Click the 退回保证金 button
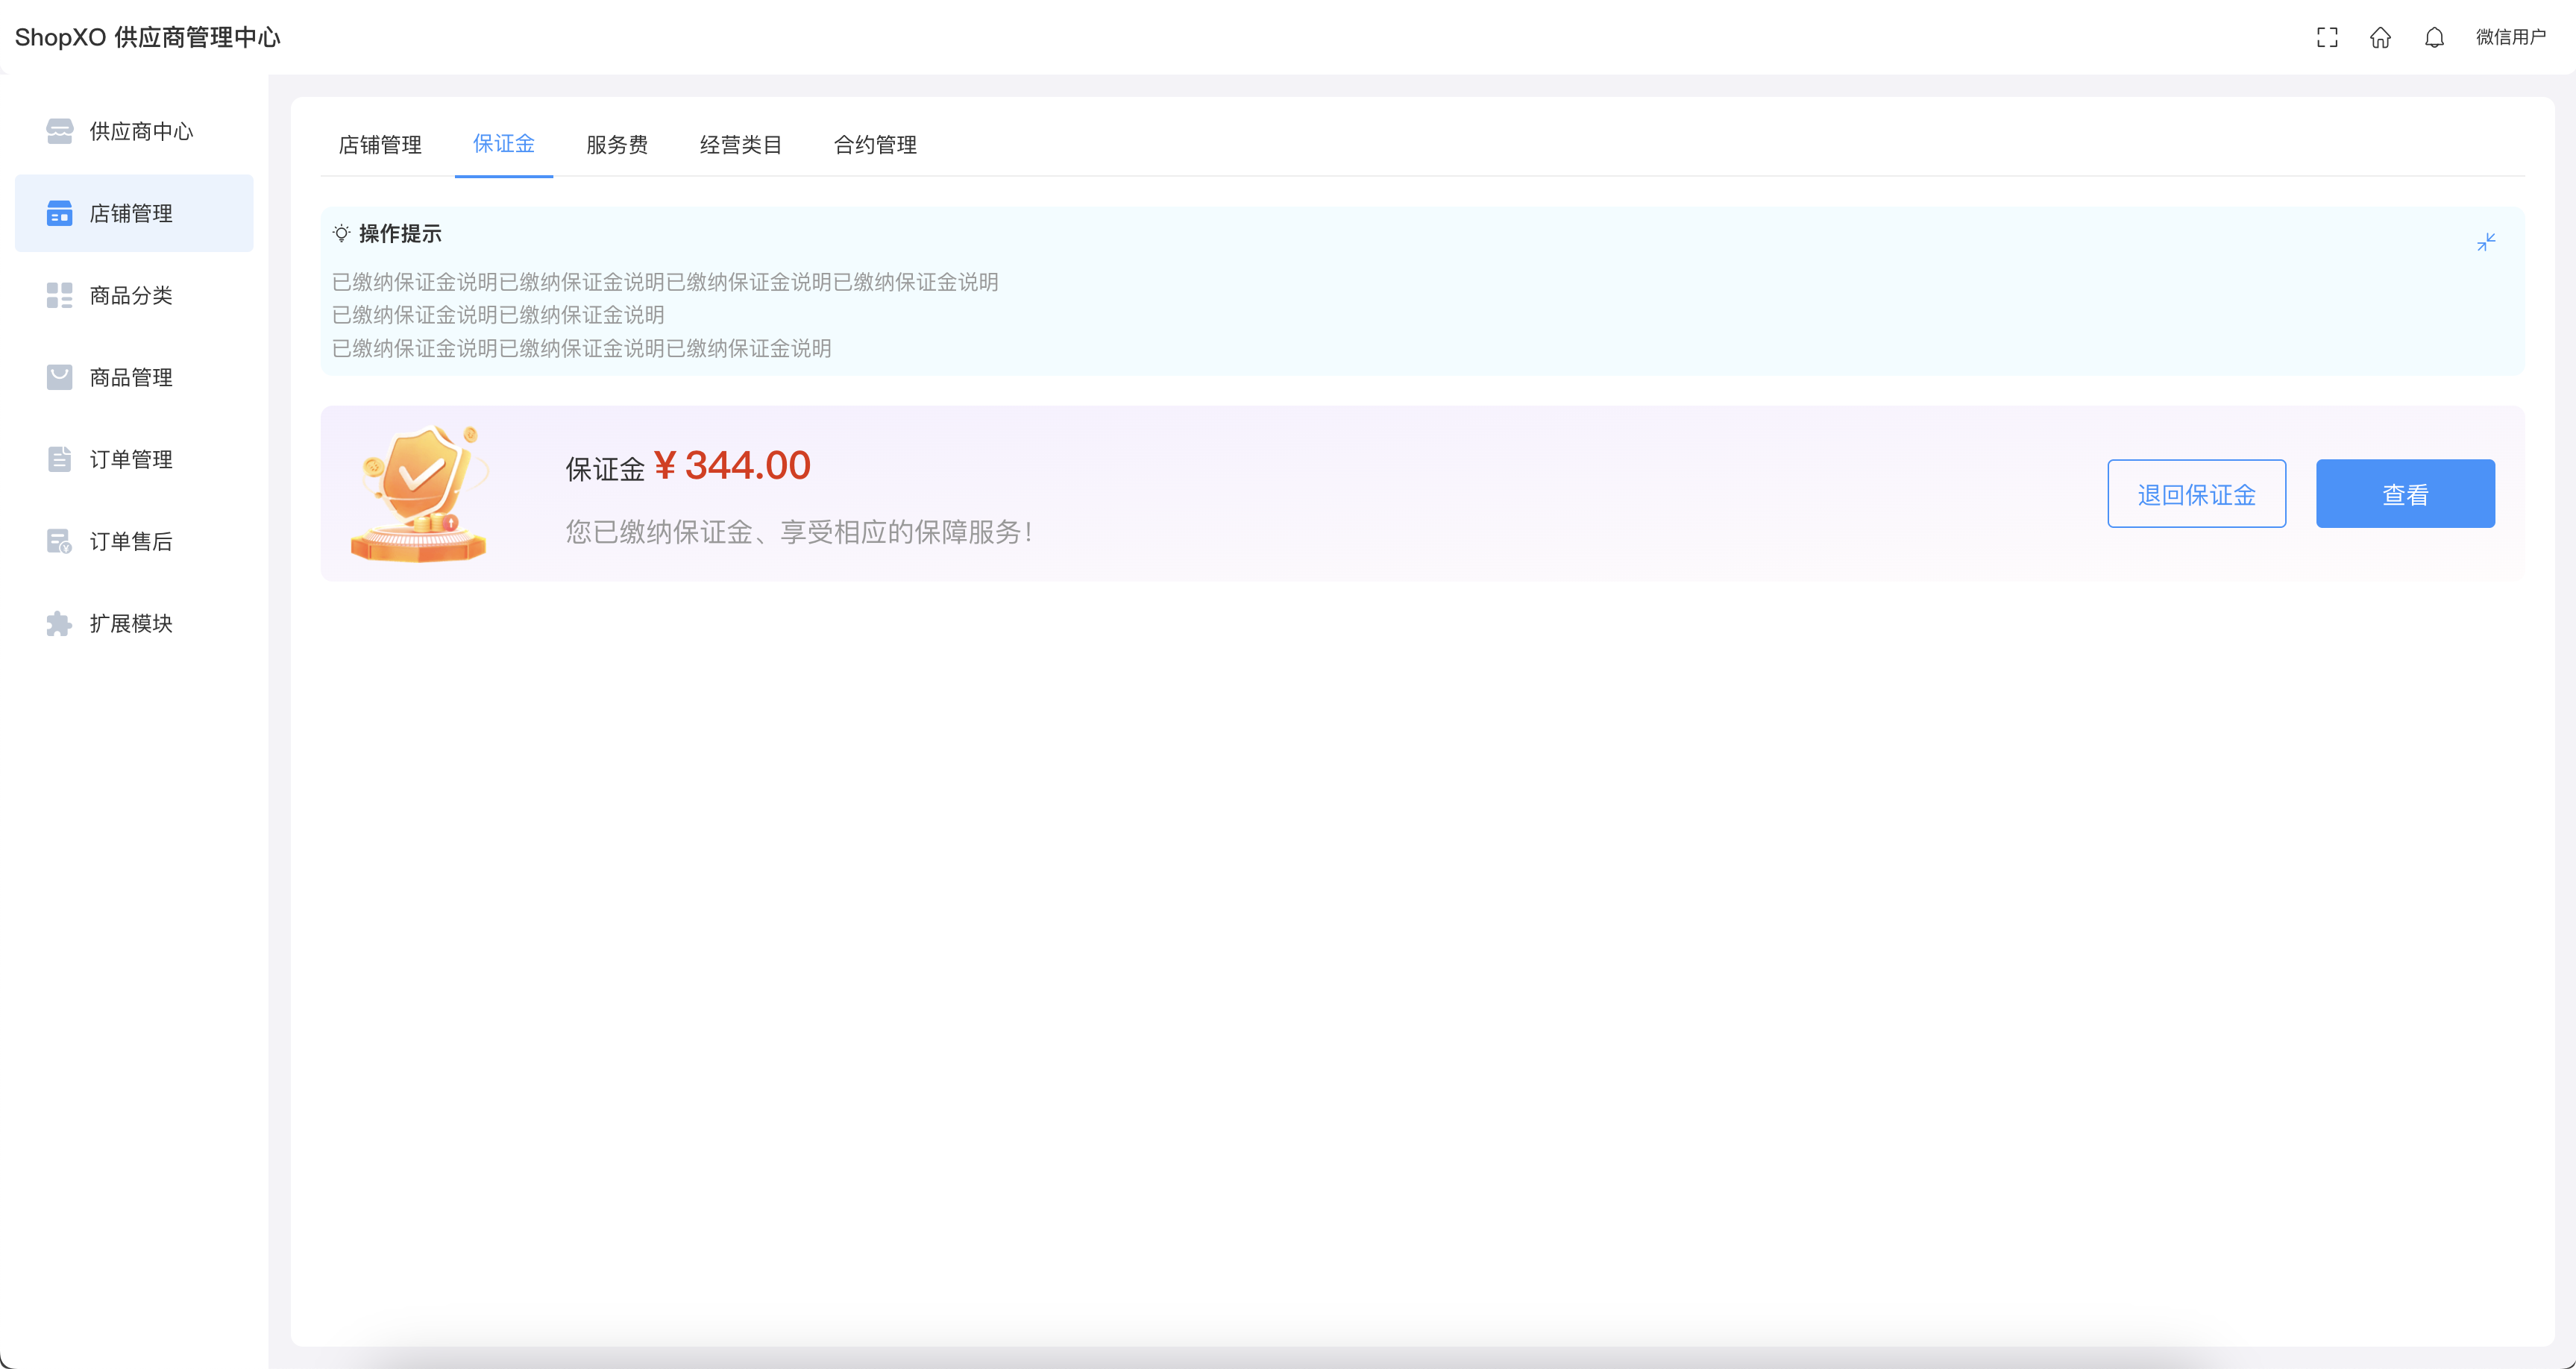The height and width of the screenshot is (1369, 2576). (2196, 494)
